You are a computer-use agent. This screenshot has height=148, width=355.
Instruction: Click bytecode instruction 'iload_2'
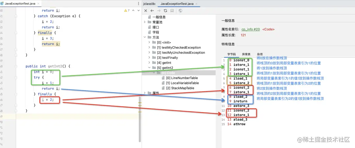pyautogui.click(x=240, y=97)
